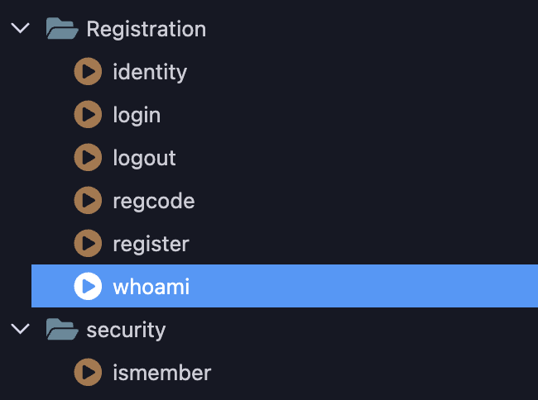Open the regcode entry
The height and width of the screenshot is (400, 538).
pos(154,201)
